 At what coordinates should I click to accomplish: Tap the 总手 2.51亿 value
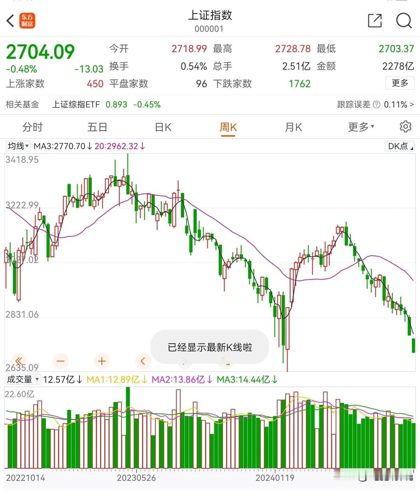tap(296, 66)
